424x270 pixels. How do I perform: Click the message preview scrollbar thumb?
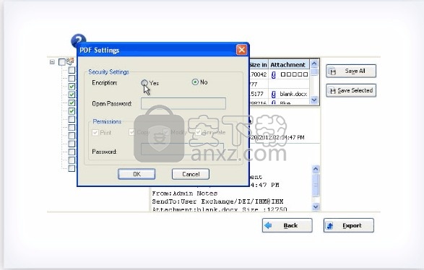316,186
